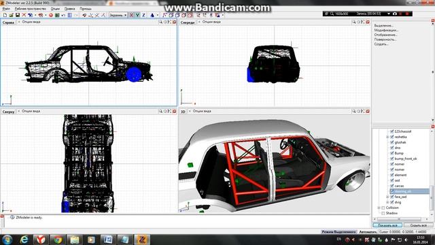Select the 'element' tree item
This screenshot has width=435, height=245.
(400, 175)
